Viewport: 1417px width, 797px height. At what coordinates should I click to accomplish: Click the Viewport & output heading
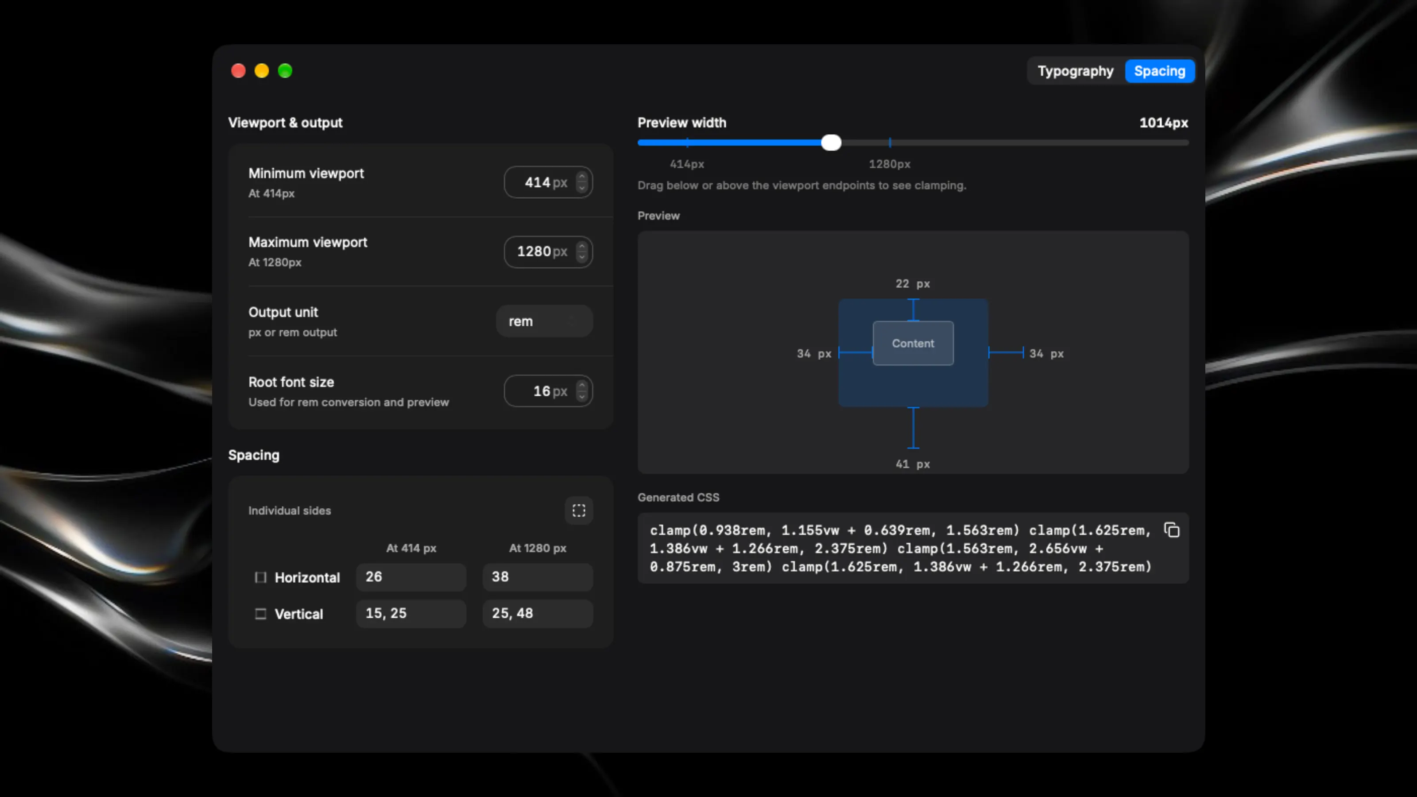tap(285, 123)
